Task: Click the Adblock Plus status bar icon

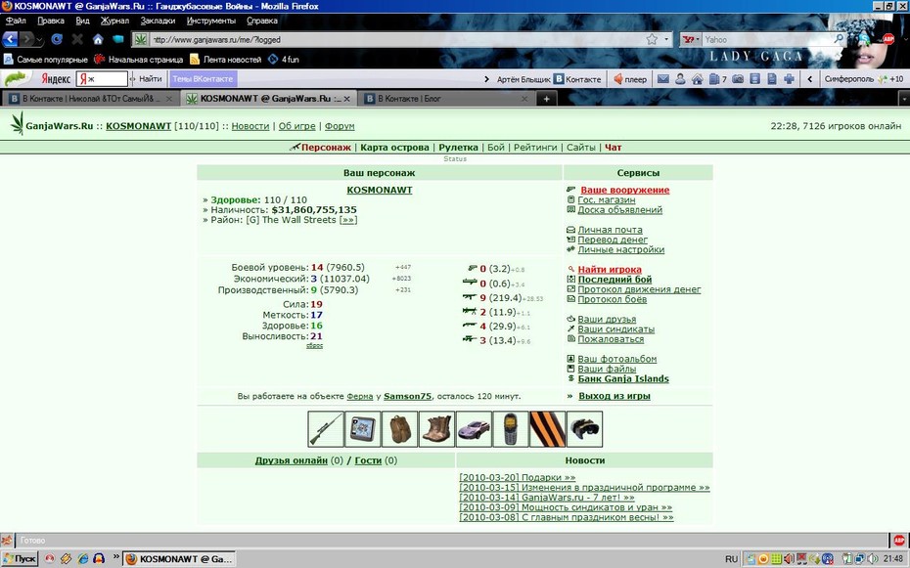Action: pos(899,541)
